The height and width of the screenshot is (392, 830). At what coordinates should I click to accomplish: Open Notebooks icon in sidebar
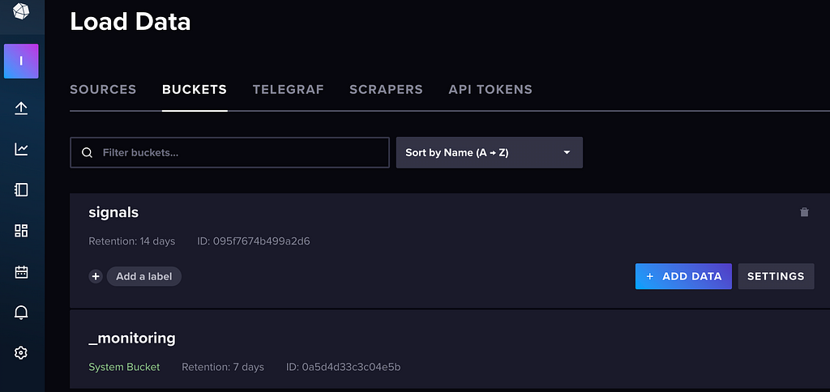click(21, 190)
